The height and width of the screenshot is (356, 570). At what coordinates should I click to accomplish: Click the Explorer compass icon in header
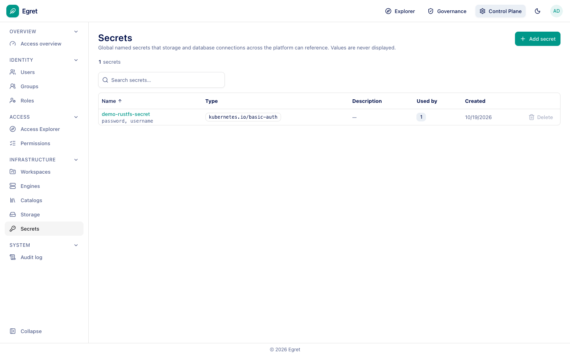[388, 11]
